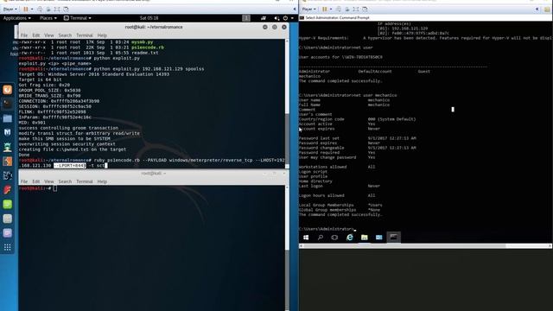This screenshot has height=311, width=553.
Task: Launch Burp Suite orange icon in Kali dock
Action: [8, 162]
